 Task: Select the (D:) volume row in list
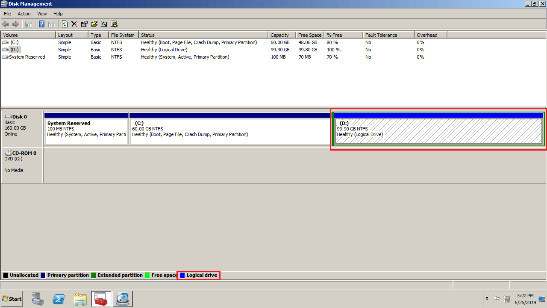(15, 50)
